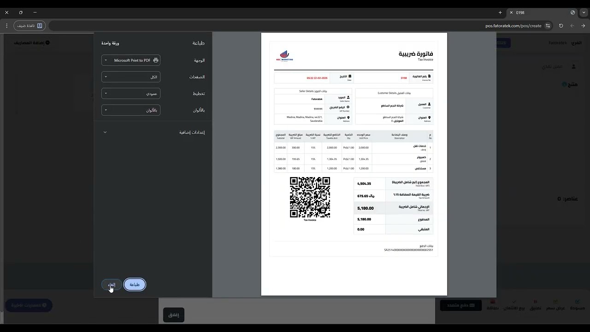
Task: Open site information icon in address bar
Action: (548, 26)
